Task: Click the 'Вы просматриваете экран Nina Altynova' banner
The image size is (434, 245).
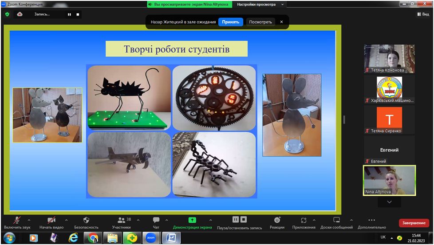Action: click(189, 4)
